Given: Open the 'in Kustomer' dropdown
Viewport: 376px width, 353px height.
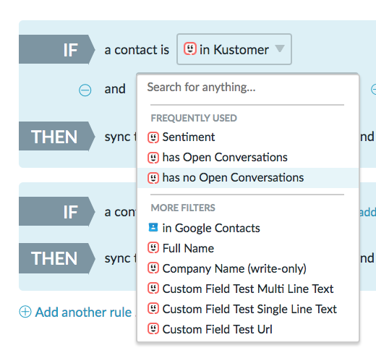Looking at the screenshot, I should point(234,49).
